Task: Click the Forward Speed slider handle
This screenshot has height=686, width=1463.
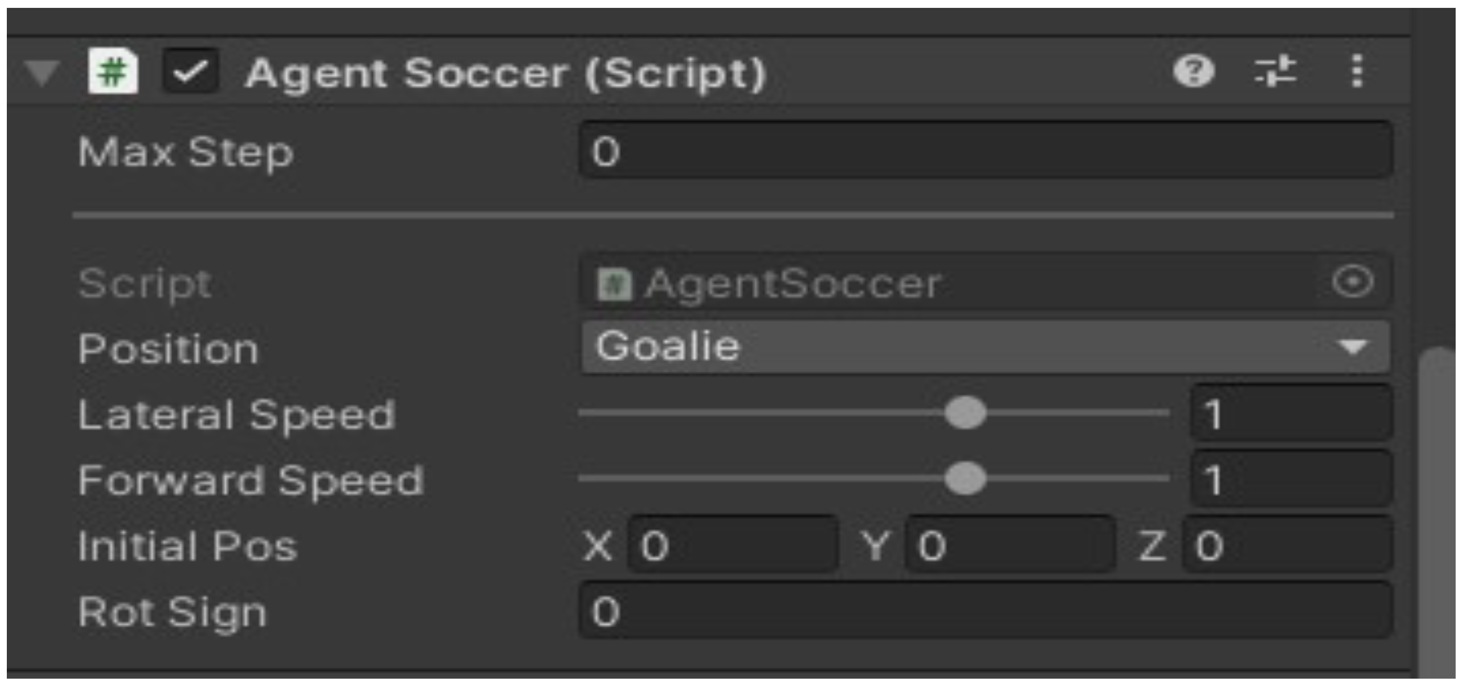Action: (965, 479)
